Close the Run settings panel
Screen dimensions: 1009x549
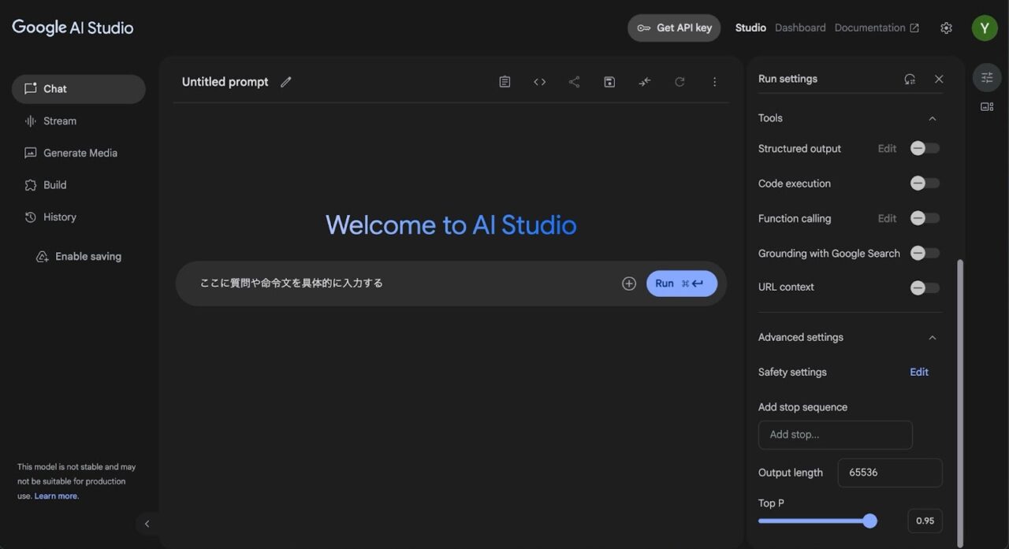click(938, 79)
